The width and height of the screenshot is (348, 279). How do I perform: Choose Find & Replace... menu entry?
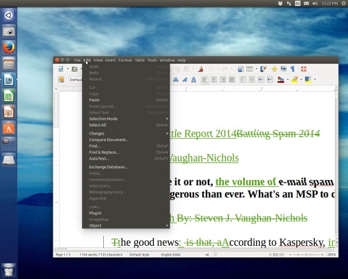(126, 152)
